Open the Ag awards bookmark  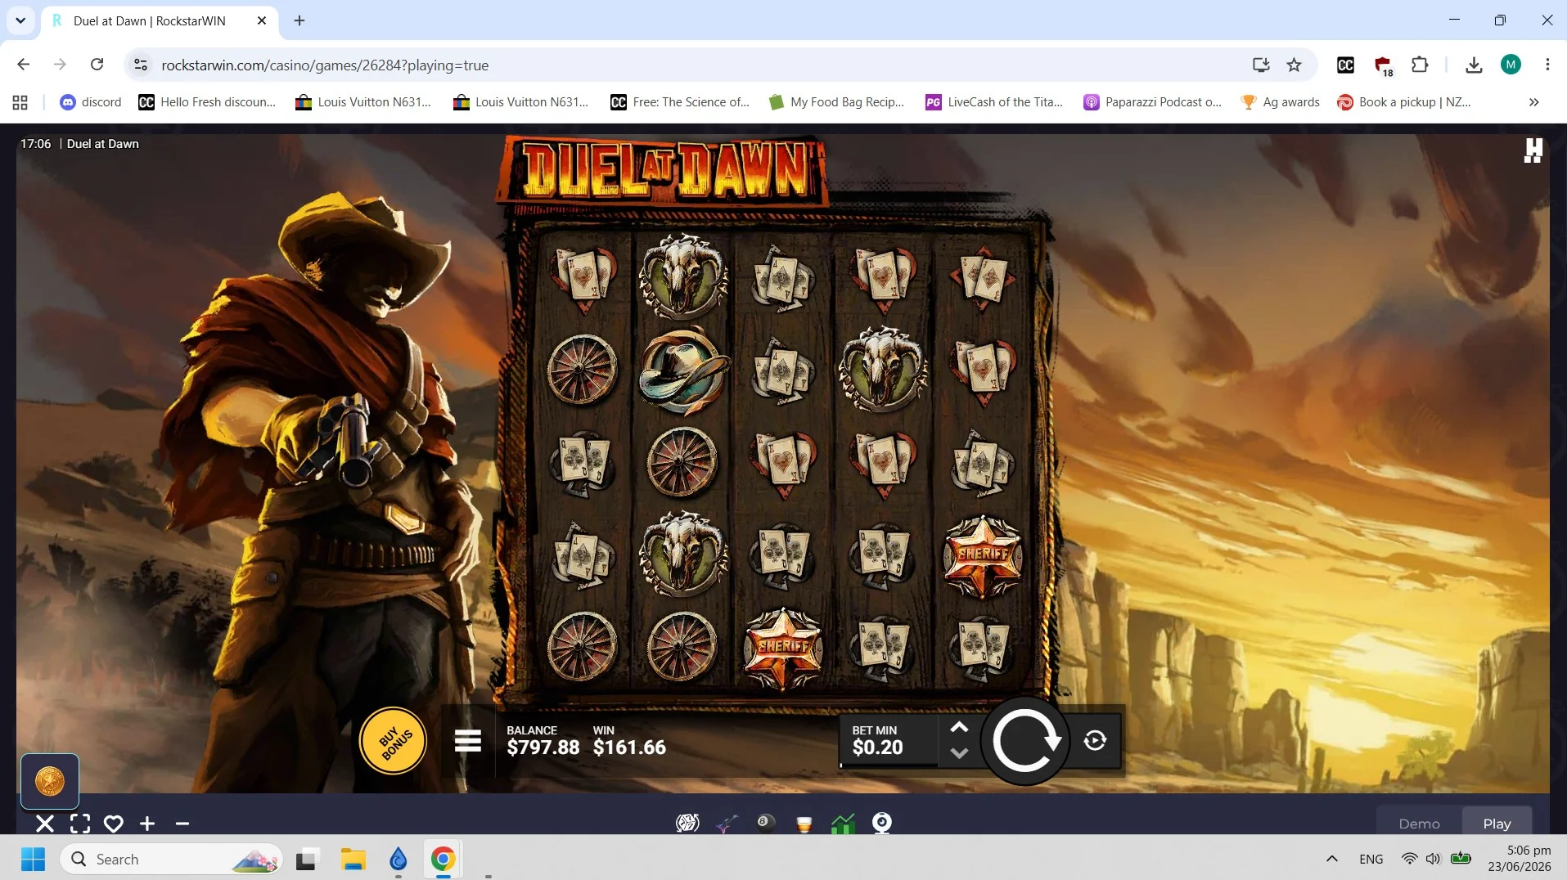click(1280, 102)
